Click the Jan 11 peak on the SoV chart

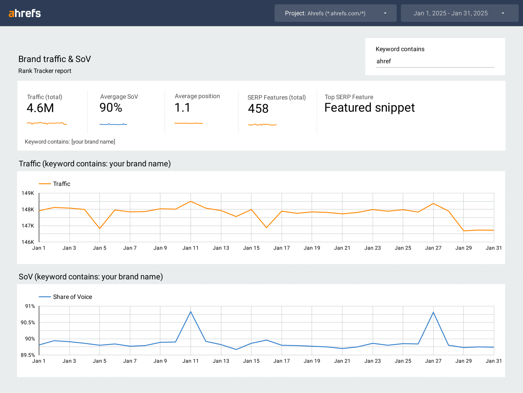tap(190, 311)
